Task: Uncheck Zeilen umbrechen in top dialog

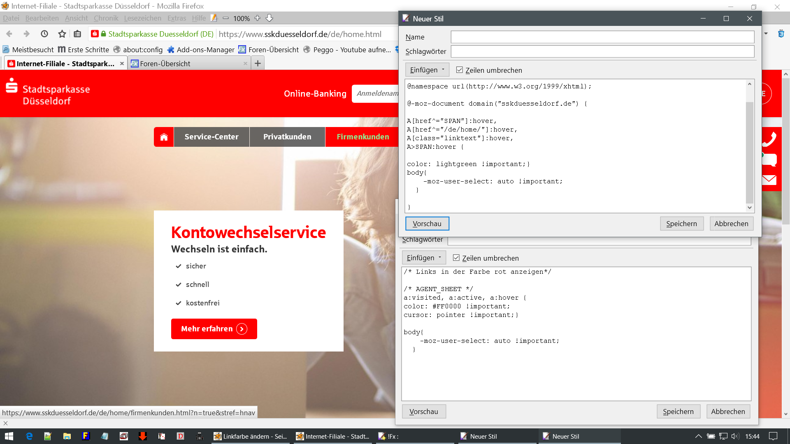Action: click(460, 70)
